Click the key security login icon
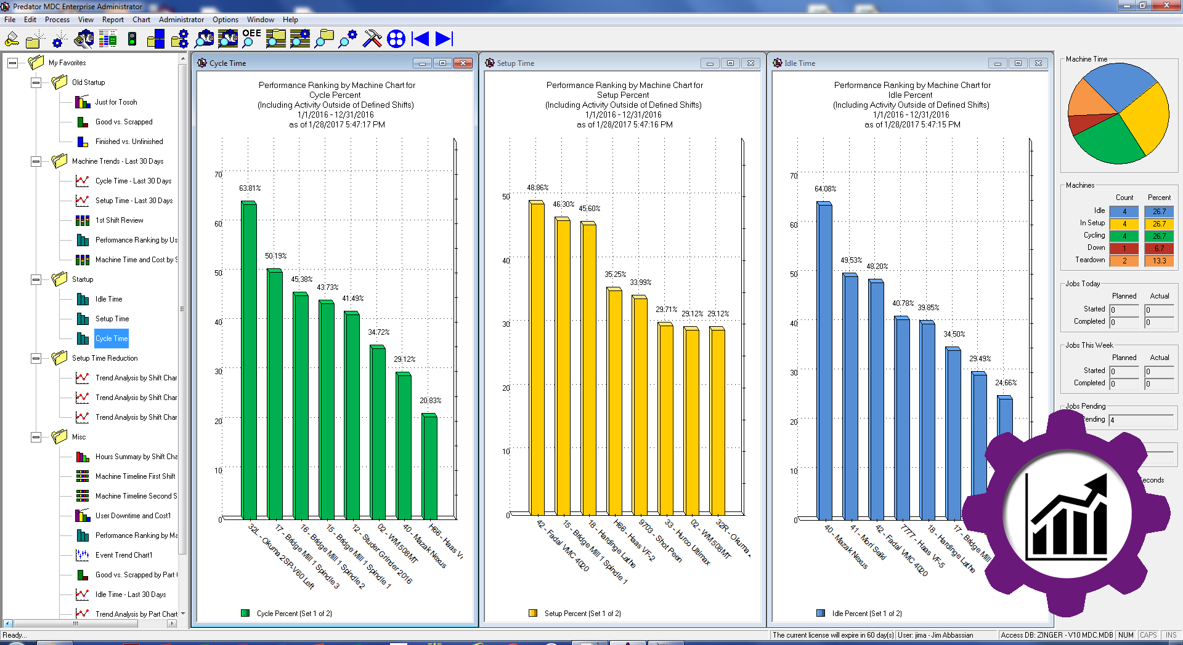Screen dimensions: 1183x645 click(11, 39)
